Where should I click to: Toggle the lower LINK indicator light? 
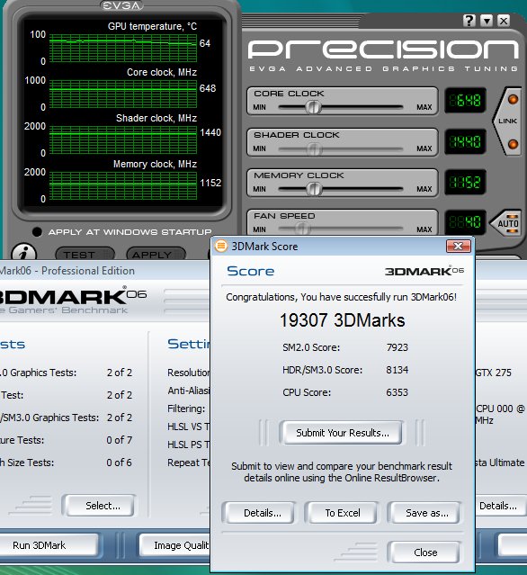(513, 144)
